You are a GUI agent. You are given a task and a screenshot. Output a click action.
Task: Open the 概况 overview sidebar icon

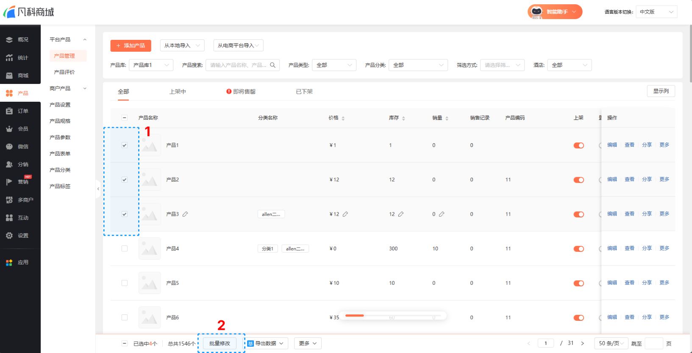click(9, 39)
